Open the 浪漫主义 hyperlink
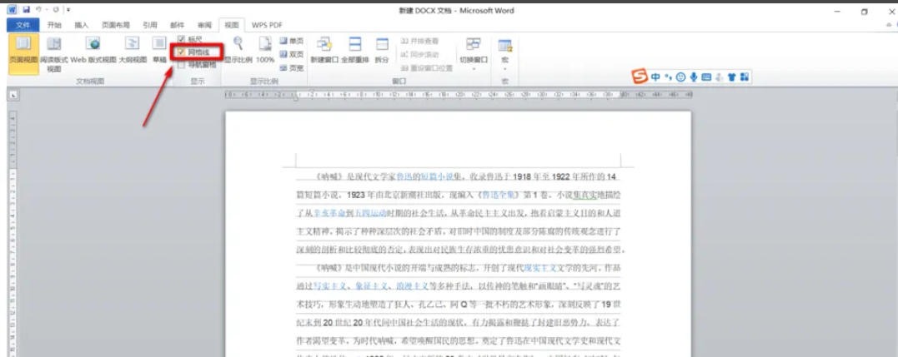 [x=413, y=286]
